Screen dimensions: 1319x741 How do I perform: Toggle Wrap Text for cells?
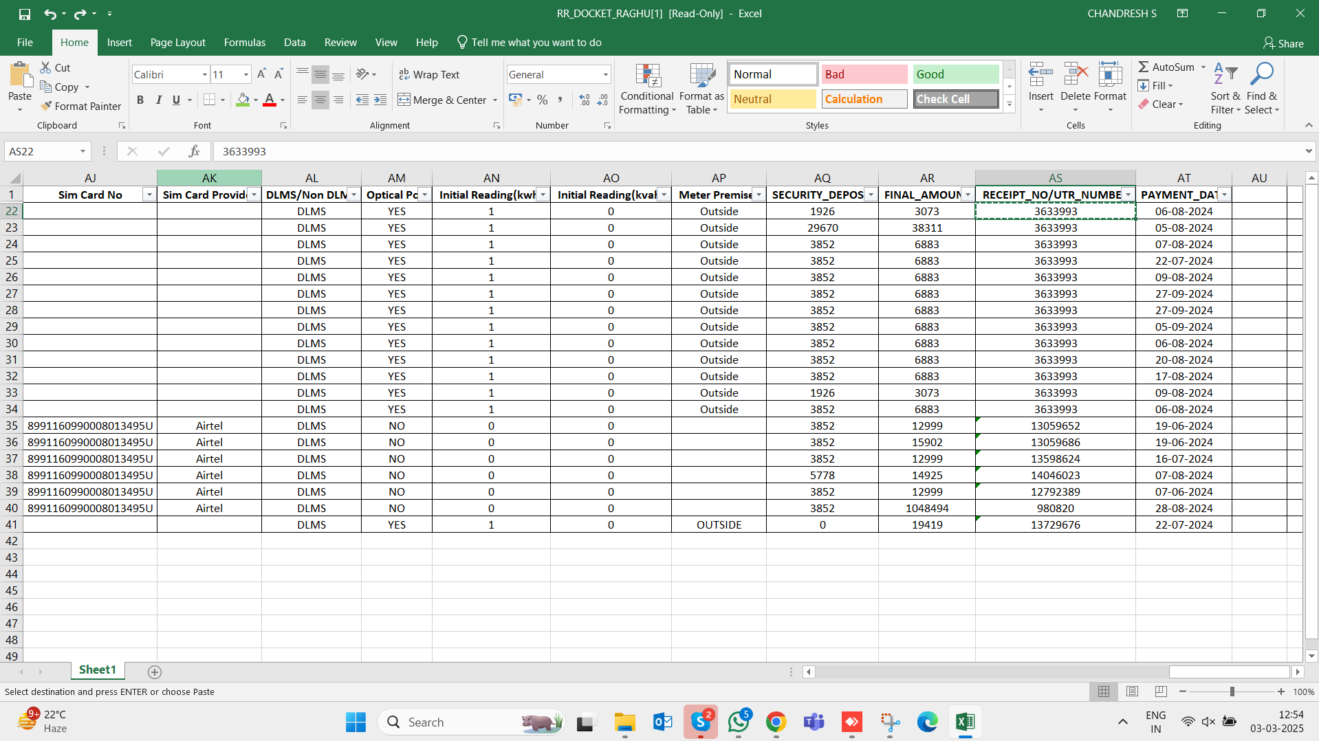429,74
